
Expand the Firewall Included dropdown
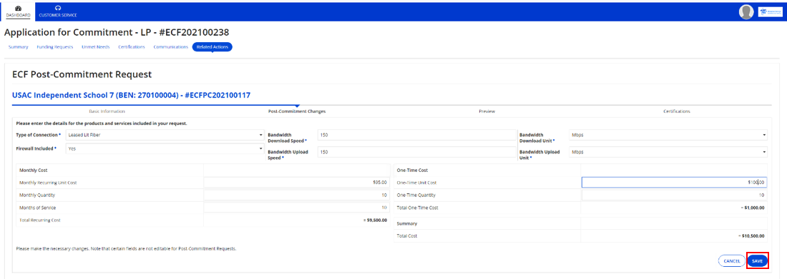165,148
